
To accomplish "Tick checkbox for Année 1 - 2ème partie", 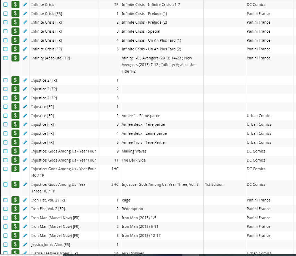I will coord(6,116).
